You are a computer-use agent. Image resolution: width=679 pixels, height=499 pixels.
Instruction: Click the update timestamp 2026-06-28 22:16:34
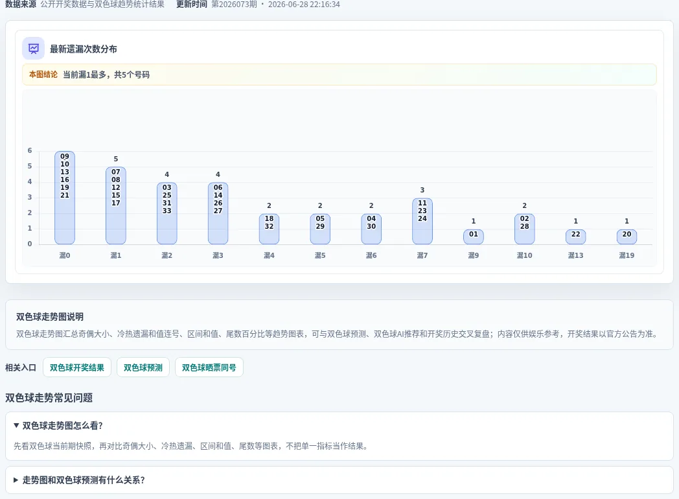[x=304, y=5]
